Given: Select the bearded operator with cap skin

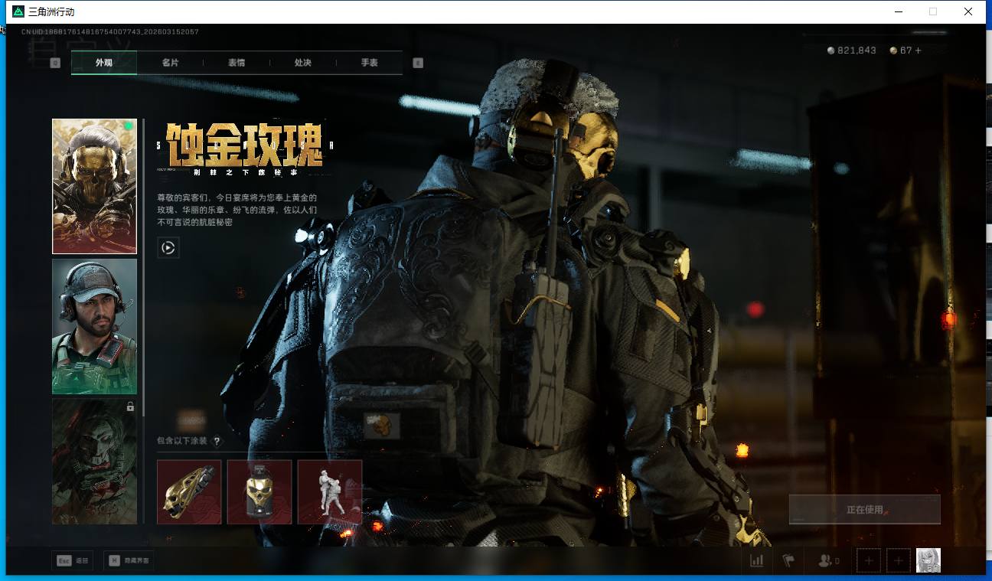Looking at the screenshot, I should pos(94,326).
